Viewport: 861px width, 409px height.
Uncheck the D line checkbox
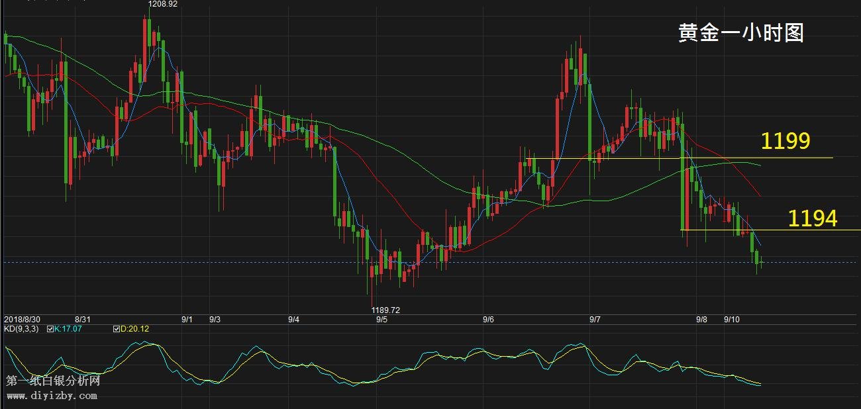click(116, 328)
